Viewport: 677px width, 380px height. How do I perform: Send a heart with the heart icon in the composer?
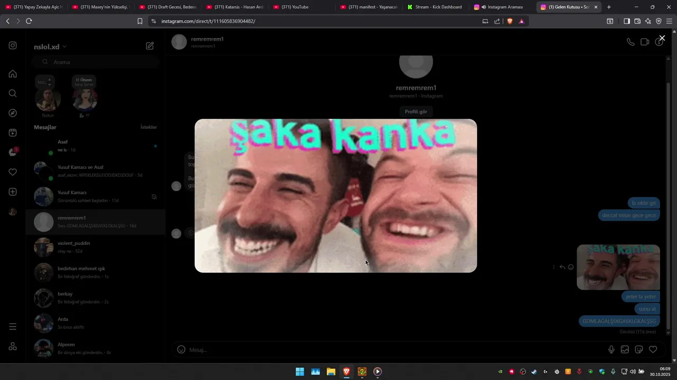653,349
